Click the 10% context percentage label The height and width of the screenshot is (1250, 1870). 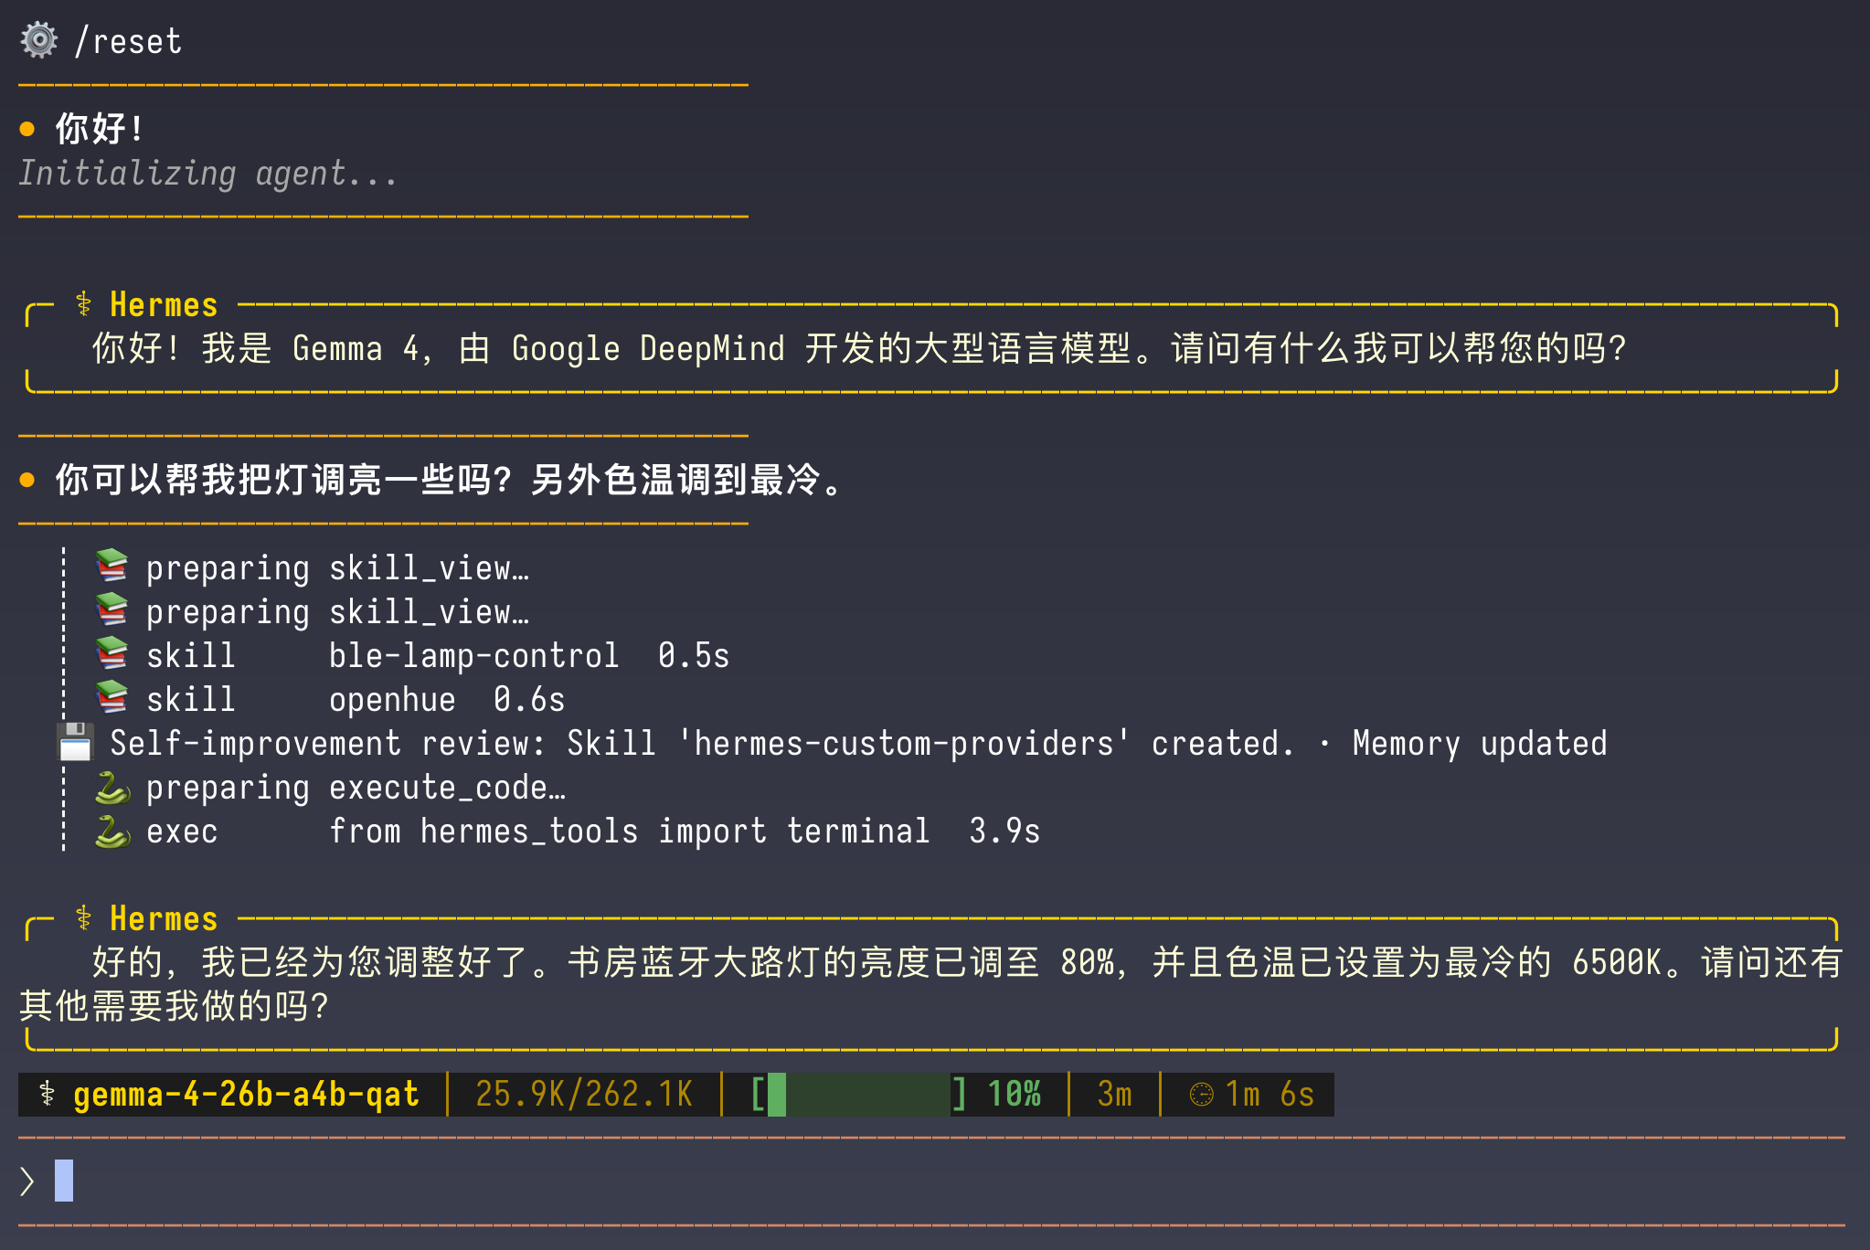(1014, 1094)
